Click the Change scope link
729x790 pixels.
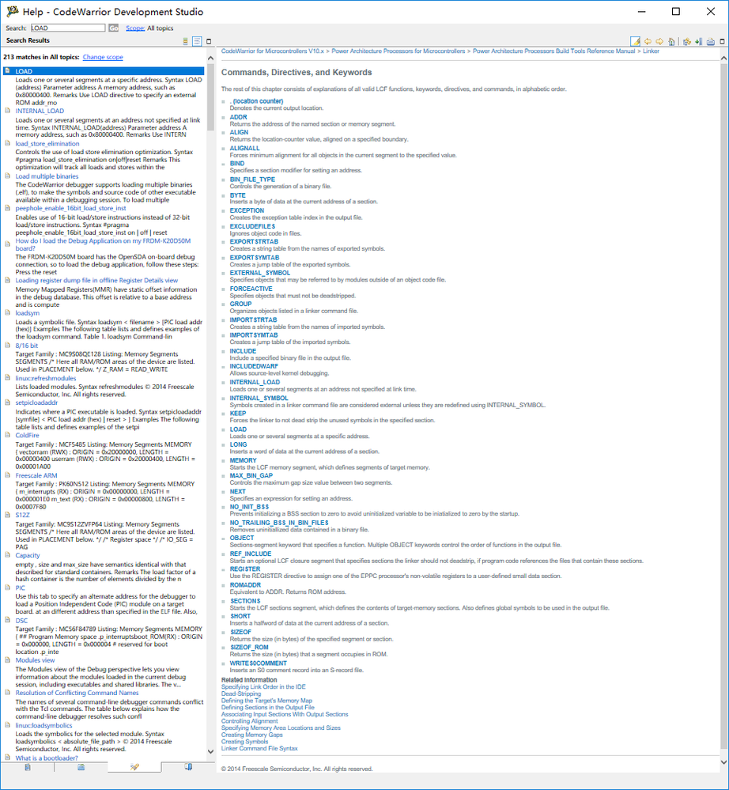(103, 57)
